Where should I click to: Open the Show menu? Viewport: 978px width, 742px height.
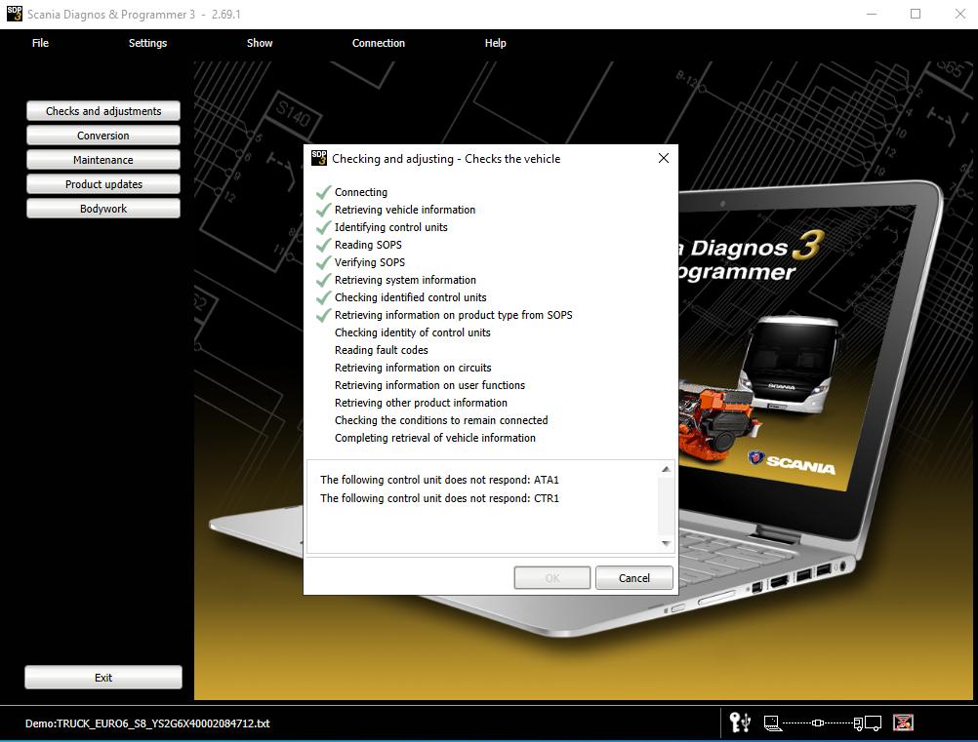pos(259,43)
